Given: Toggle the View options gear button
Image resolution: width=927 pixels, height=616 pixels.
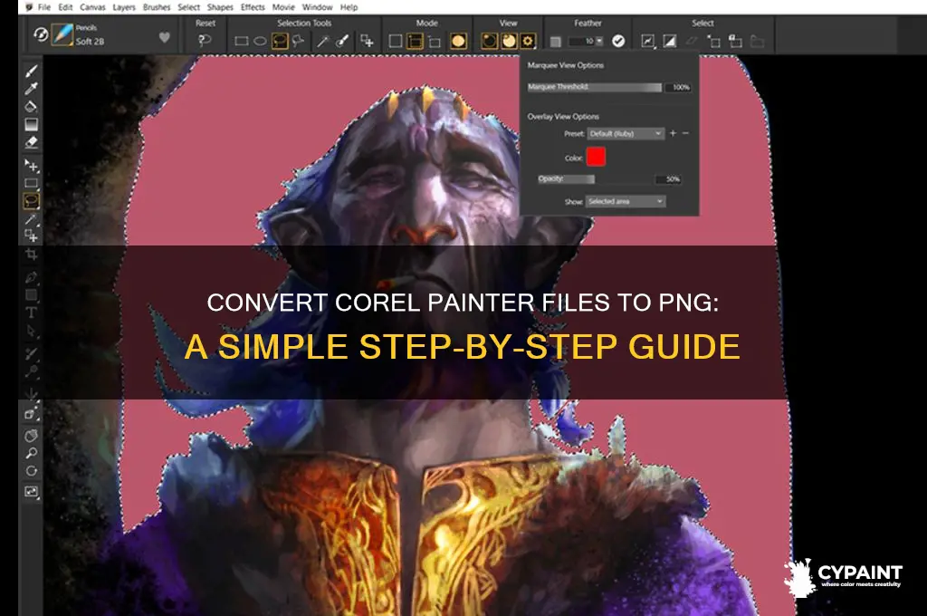Looking at the screenshot, I should tap(528, 41).
